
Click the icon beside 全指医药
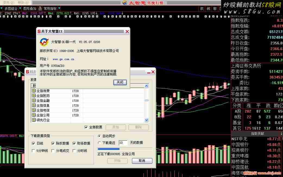34,96
